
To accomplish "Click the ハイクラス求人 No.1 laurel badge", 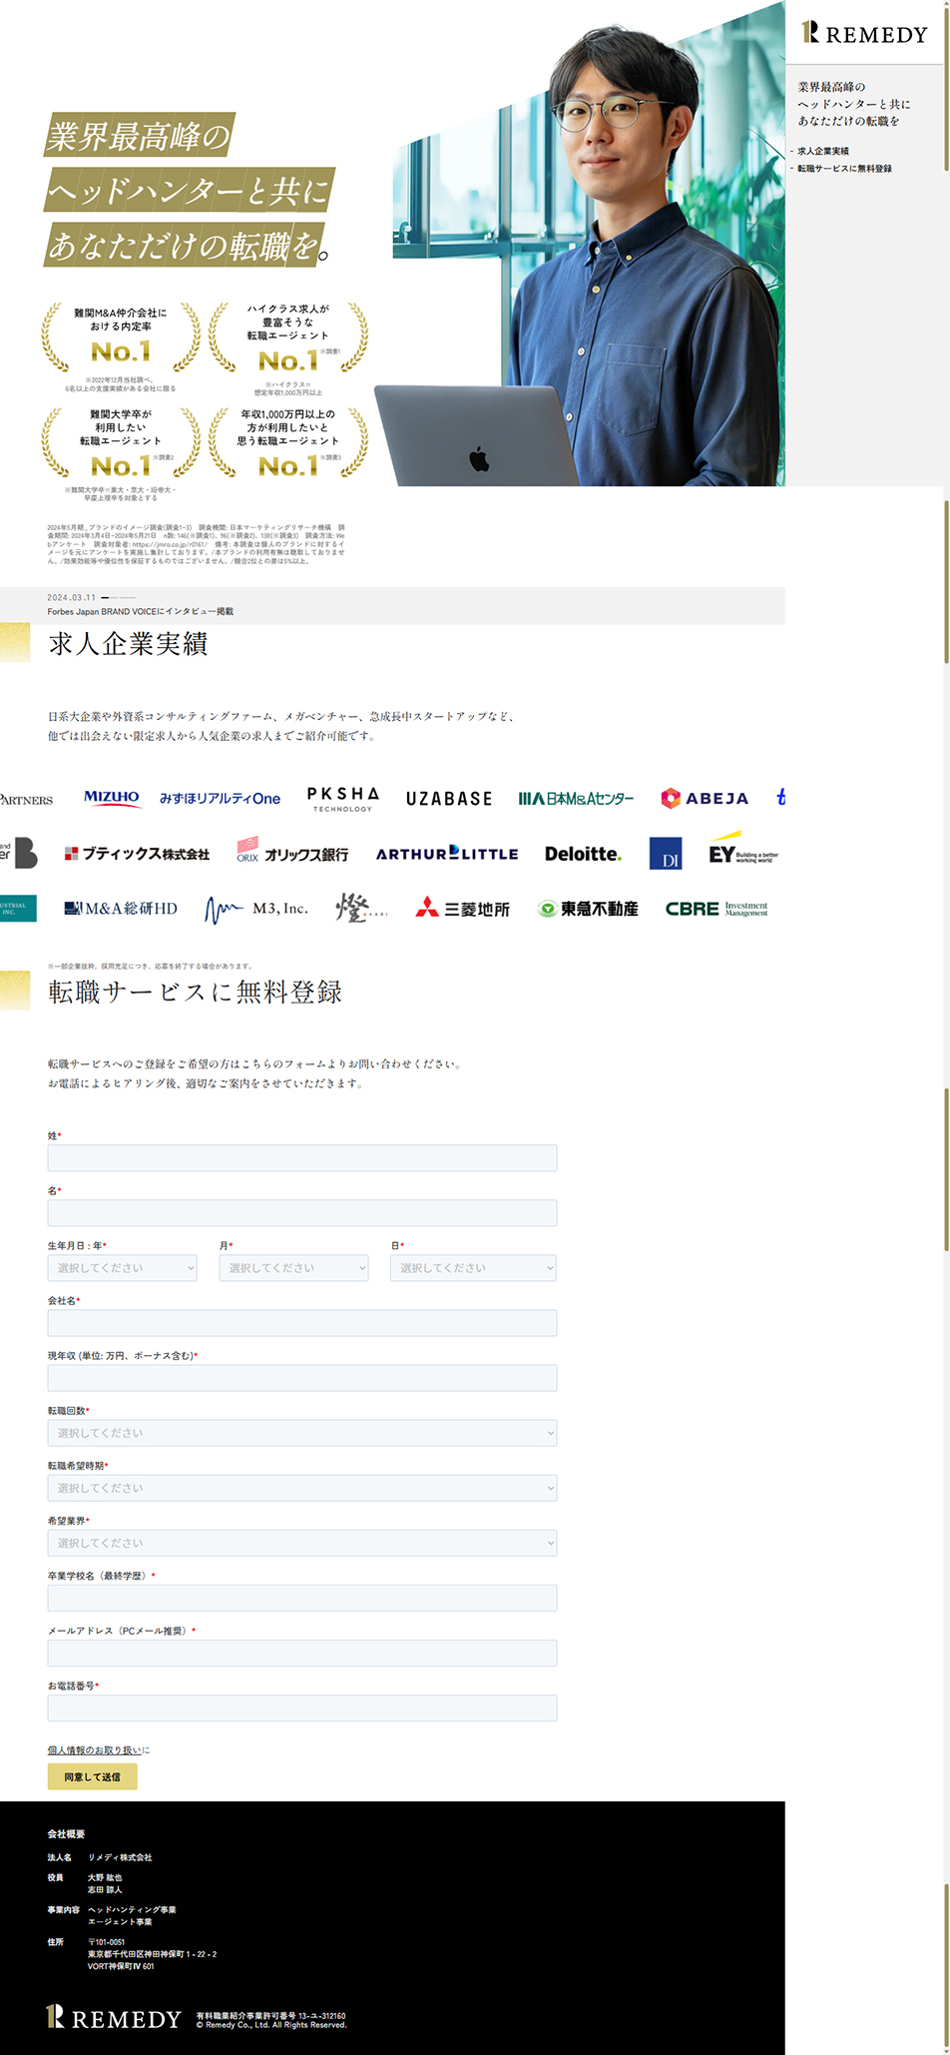I will click(288, 338).
